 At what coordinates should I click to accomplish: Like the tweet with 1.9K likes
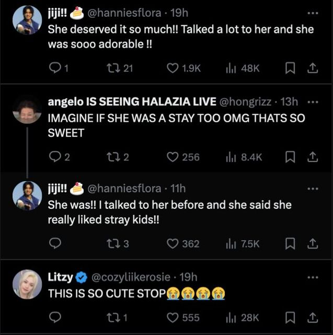[x=173, y=69]
